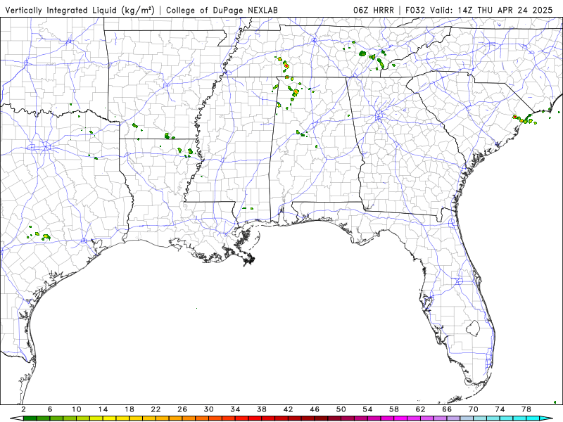Select the dark green swatch under label 2
563x422 pixels.
[x=30, y=418]
